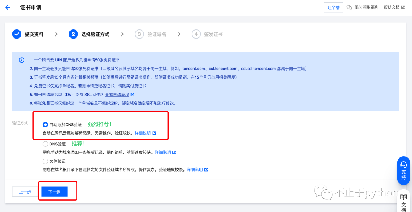The height and width of the screenshot is (212, 412).
Task: Click the step 2 选择验证方式 indicator
Action: 73,34
